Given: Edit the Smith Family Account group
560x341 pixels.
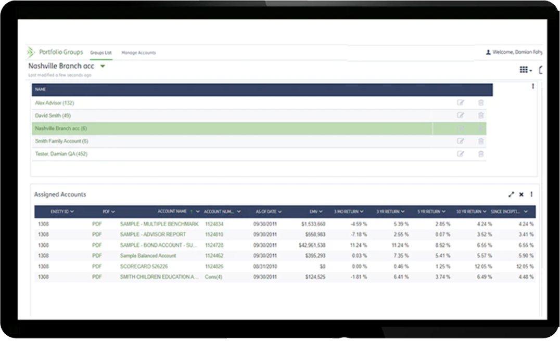Looking at the screenshot, I should point(460,141).
